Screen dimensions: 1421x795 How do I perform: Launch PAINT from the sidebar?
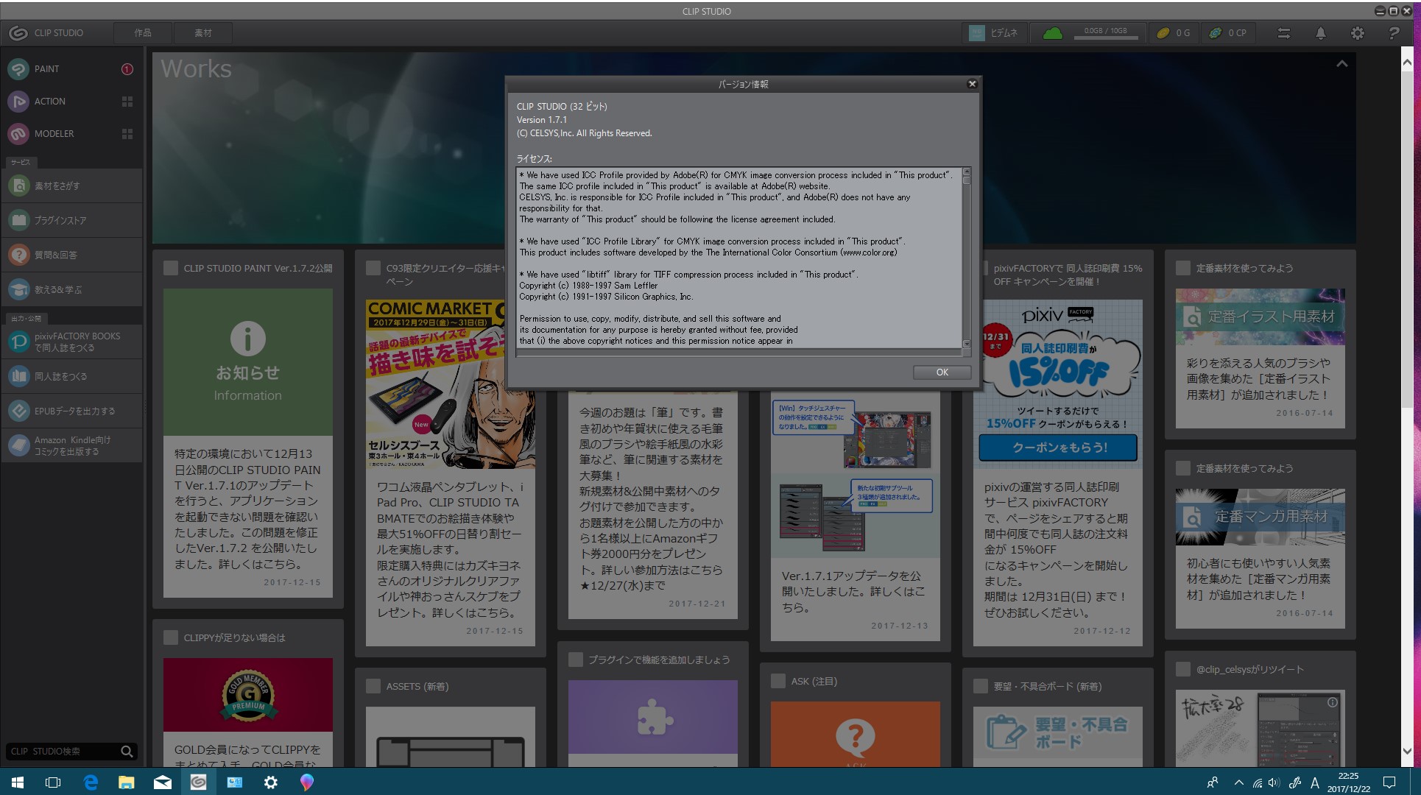(46, 69)
